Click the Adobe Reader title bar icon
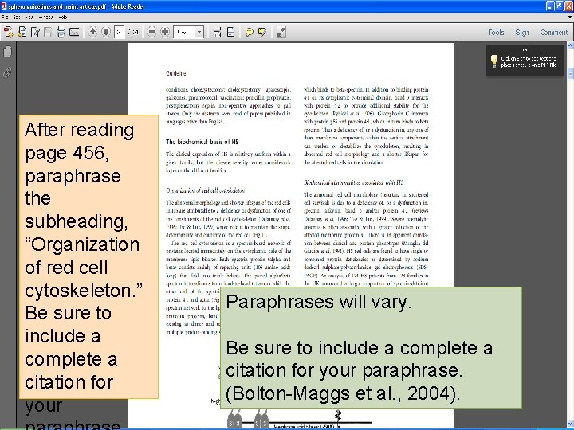This screenshot has height=430, width=574. [4, 6]
